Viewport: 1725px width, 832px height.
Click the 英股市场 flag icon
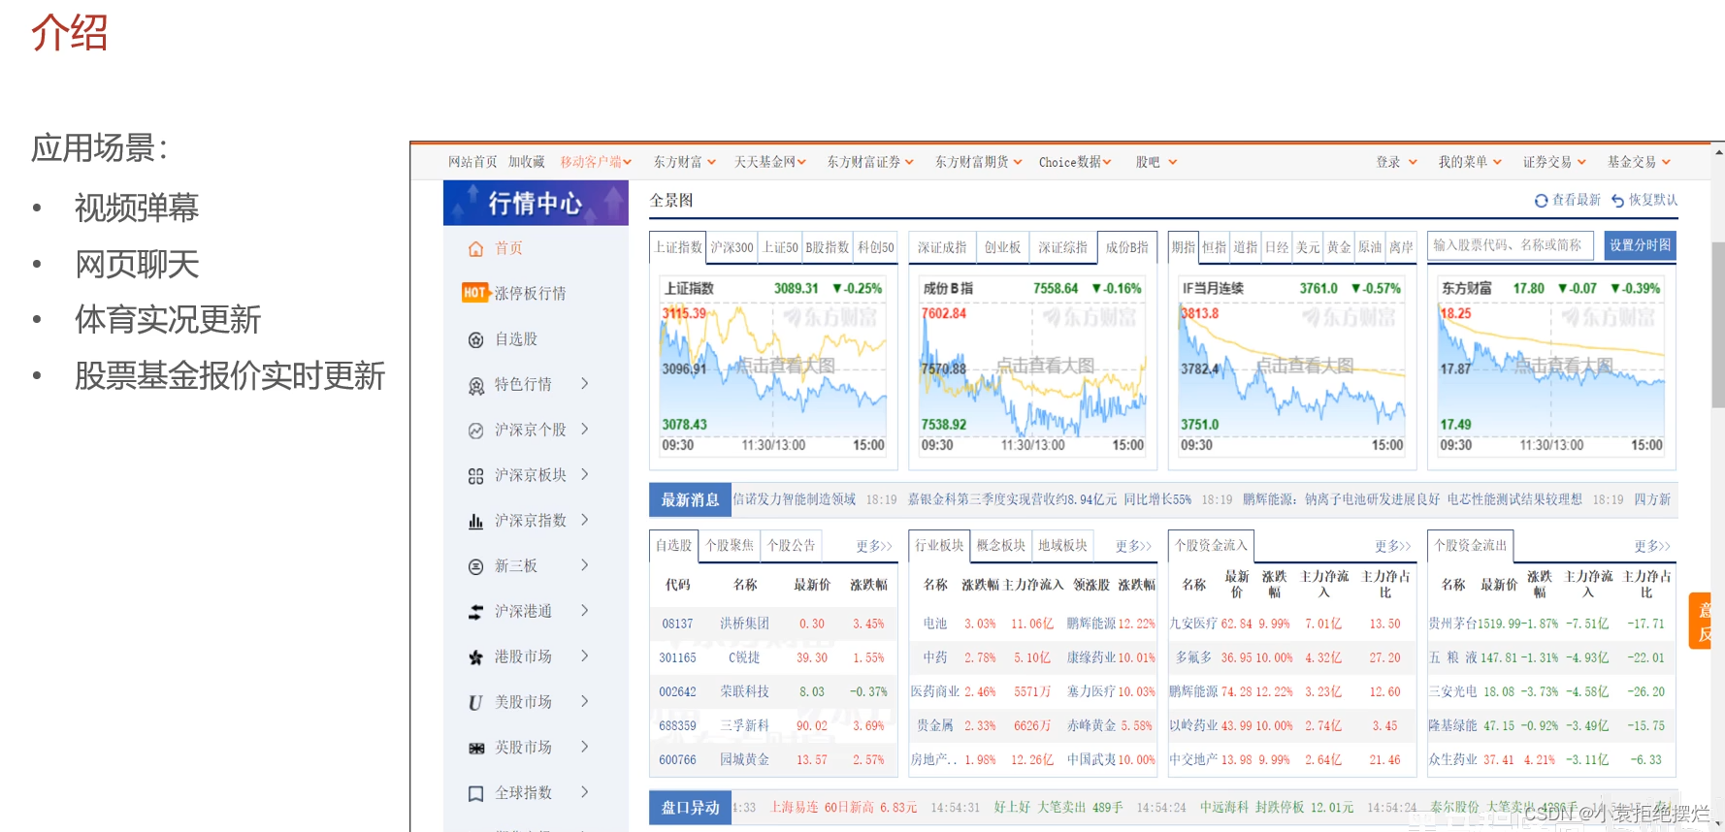pyautogui.click(x=475, y=748)
